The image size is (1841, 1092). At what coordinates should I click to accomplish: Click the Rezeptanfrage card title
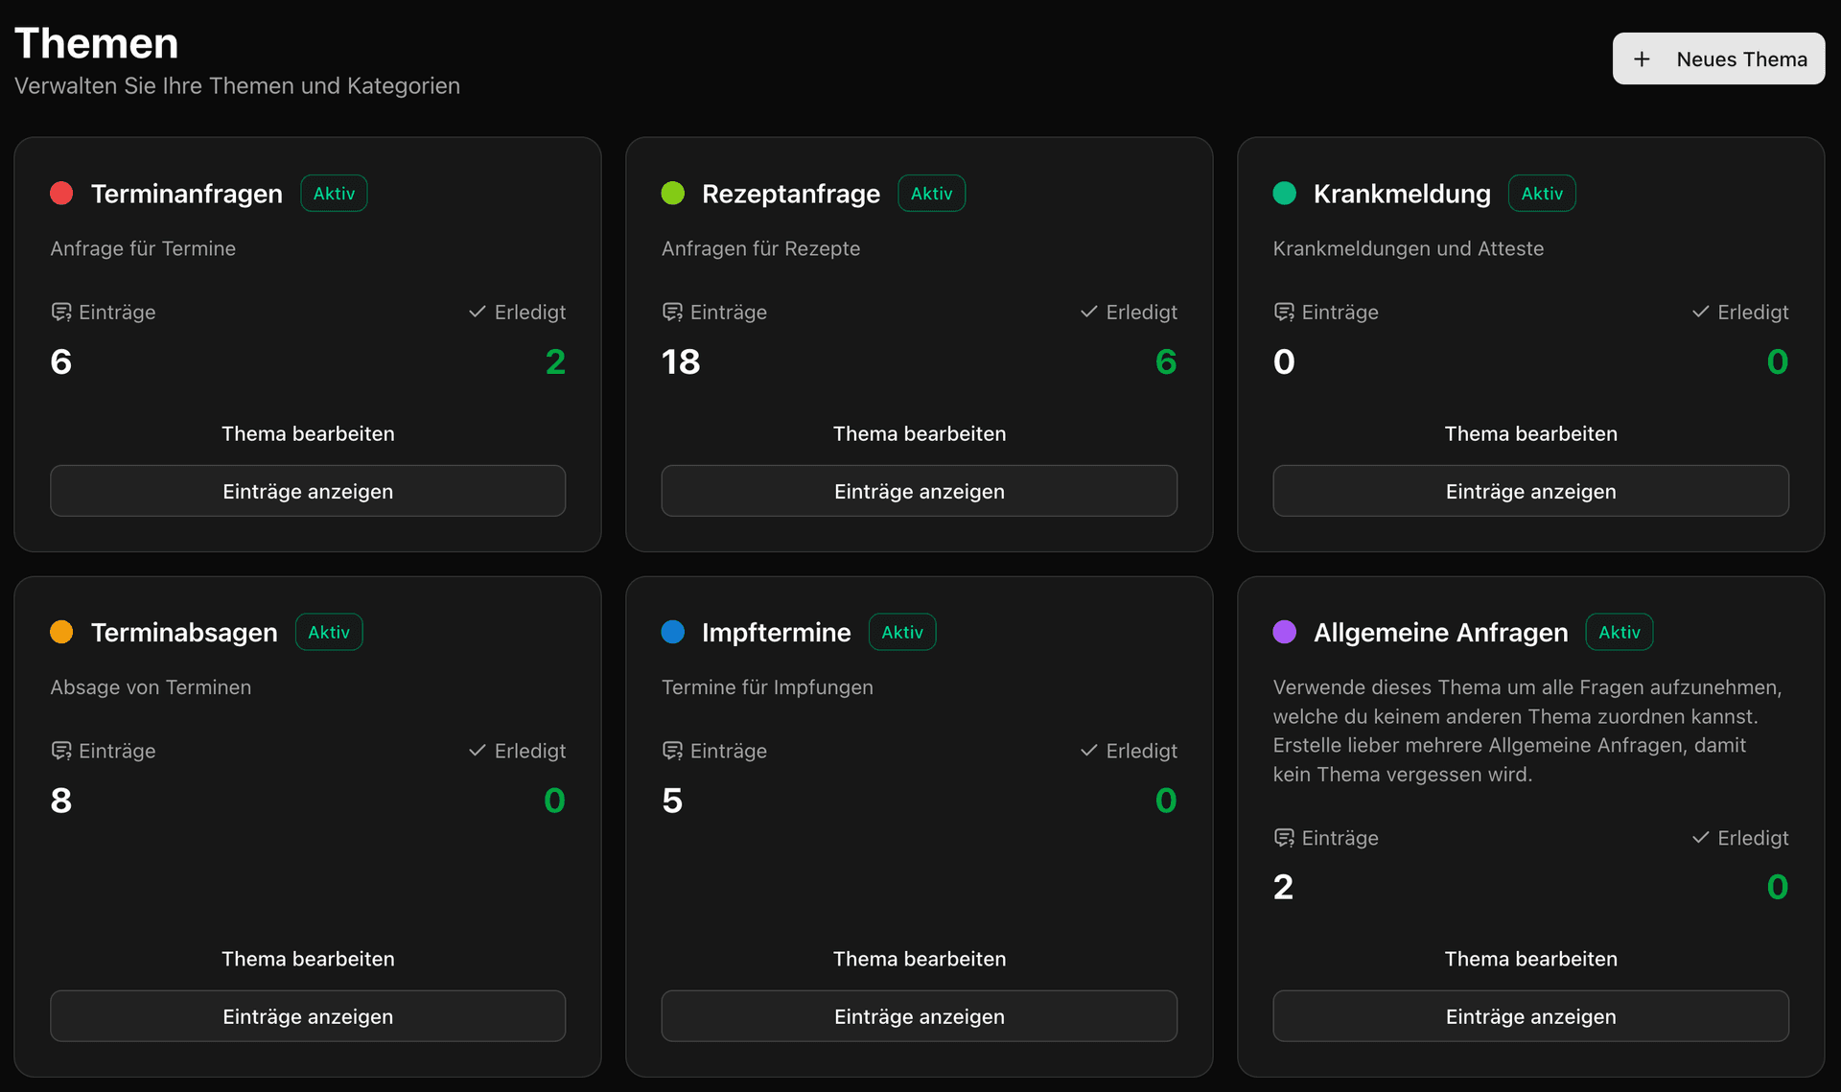790,194
